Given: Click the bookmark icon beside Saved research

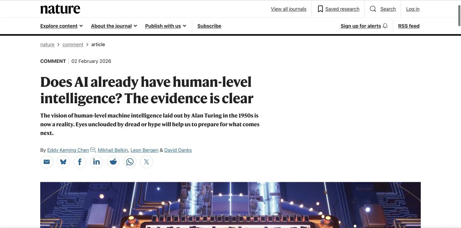Looking at the screenshot, I should pos(320,9).
